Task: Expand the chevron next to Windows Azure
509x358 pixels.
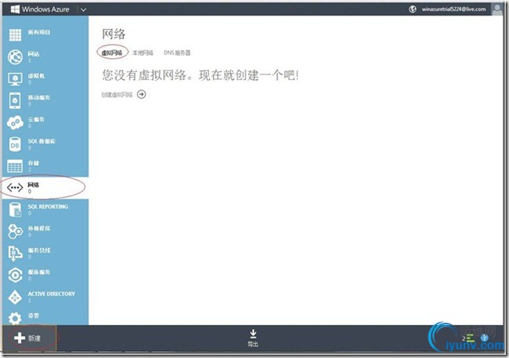Action: 83,9
